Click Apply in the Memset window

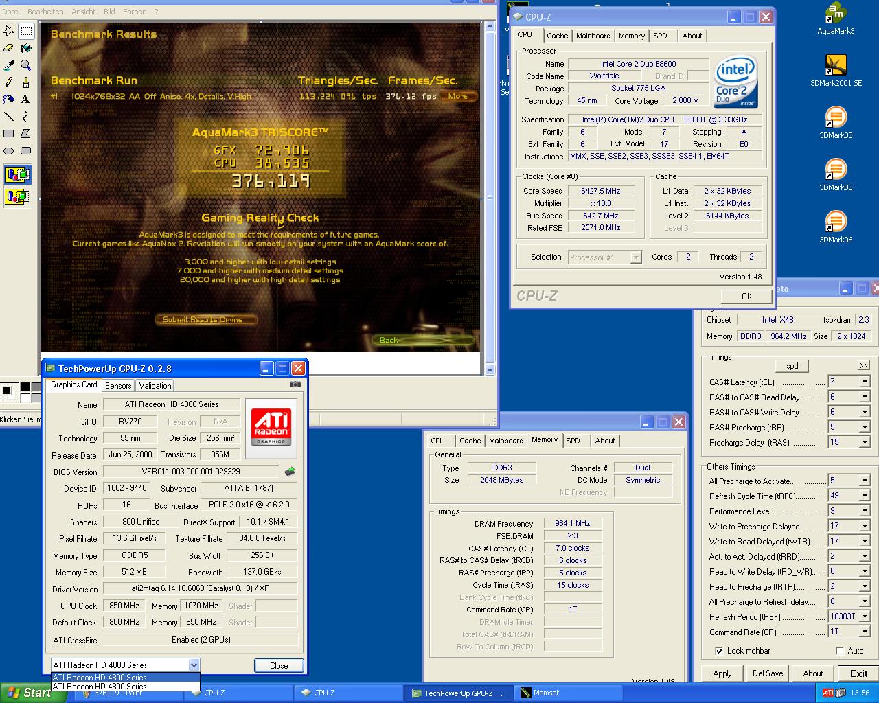point(722,673)
